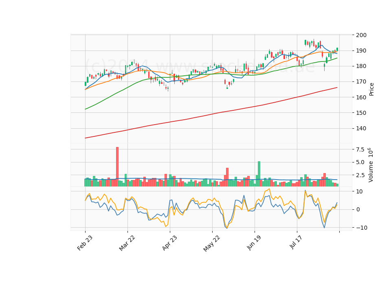Viewport: 391px width, 281px height.
Task: Click the 150 price axis value
Action: pyautogui.click(x=361, y=113)
